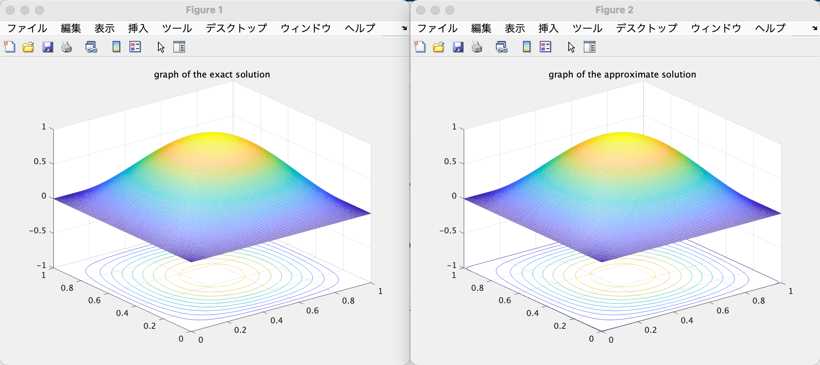Select Edit Plot arrow in Figure 1
Screen dimensions: 820x365
pos(161,47)
